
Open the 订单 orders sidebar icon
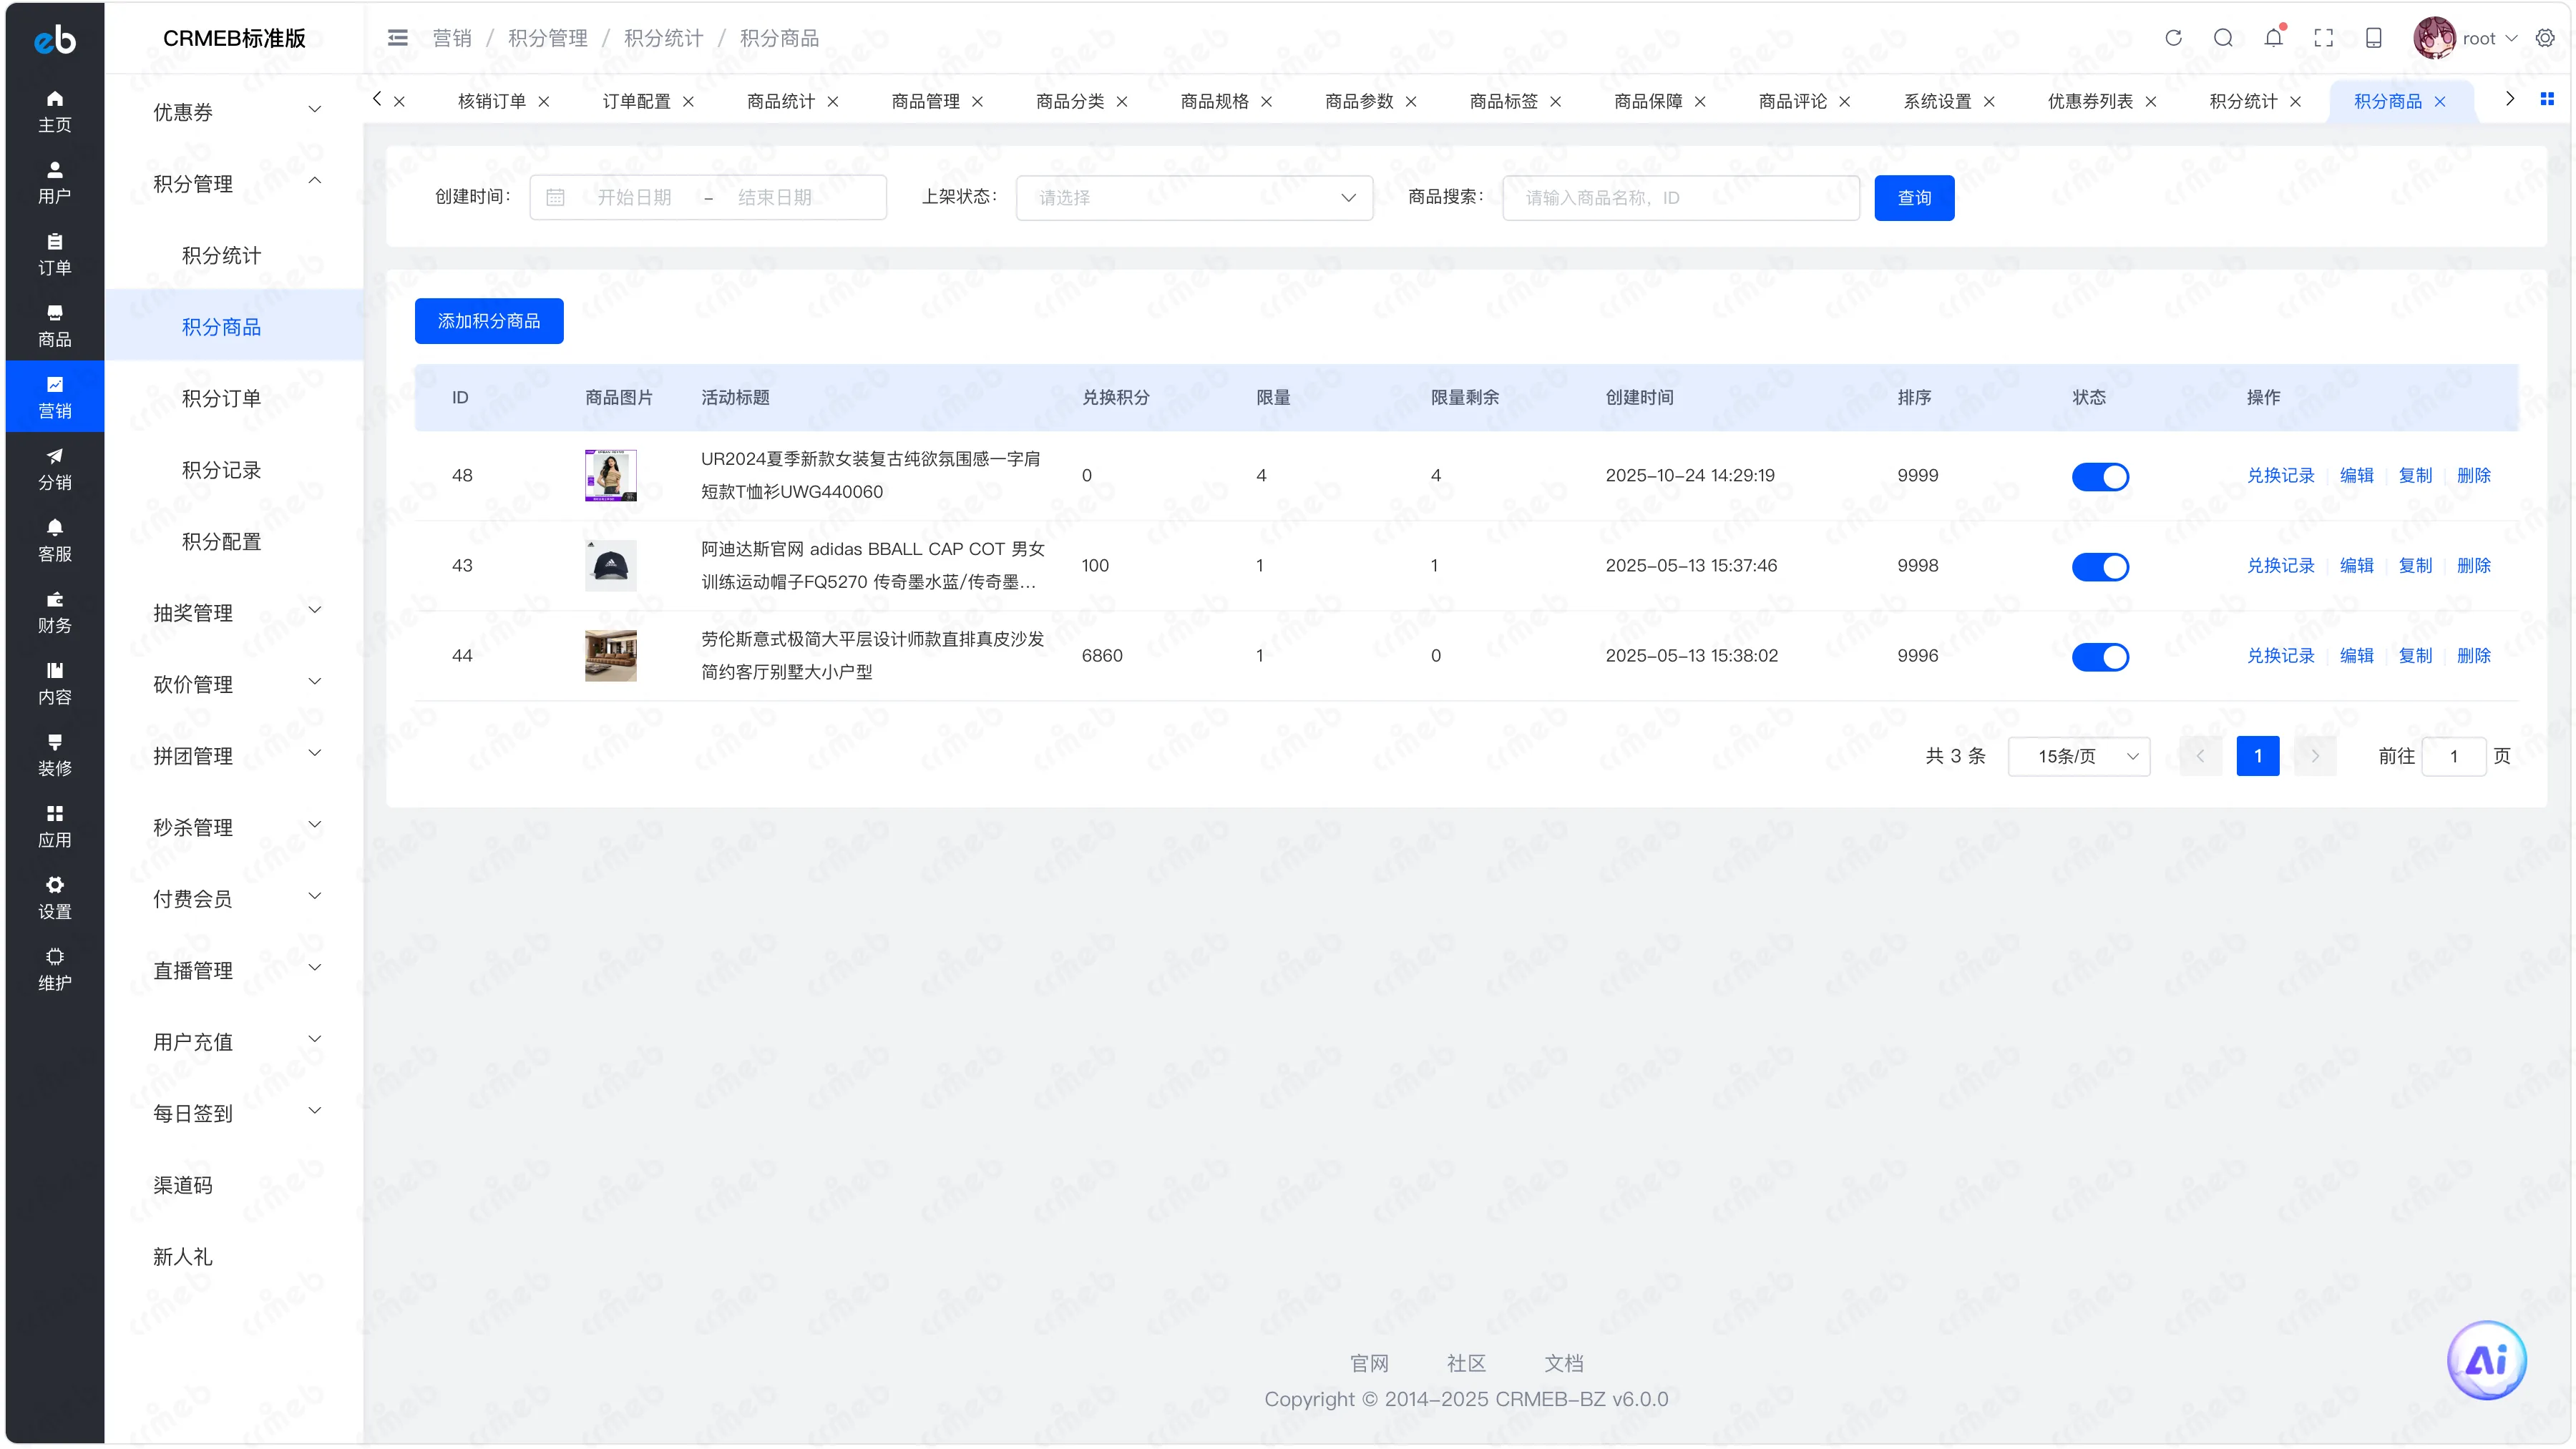coord(55,254)
